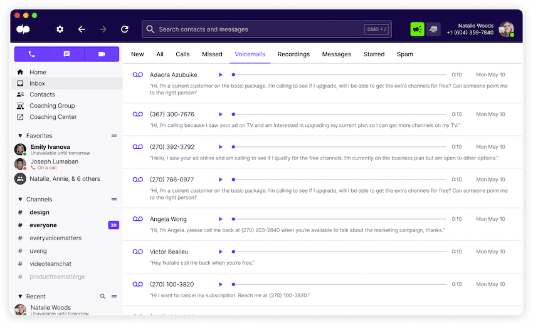Open the Coaching Center link
The height and width of the screenshot is (326, 533).
coord(53,117)
